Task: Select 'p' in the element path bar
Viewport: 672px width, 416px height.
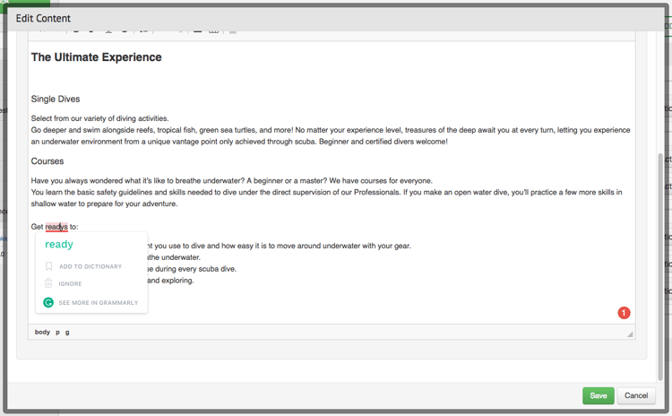Action: click(57, 332)
